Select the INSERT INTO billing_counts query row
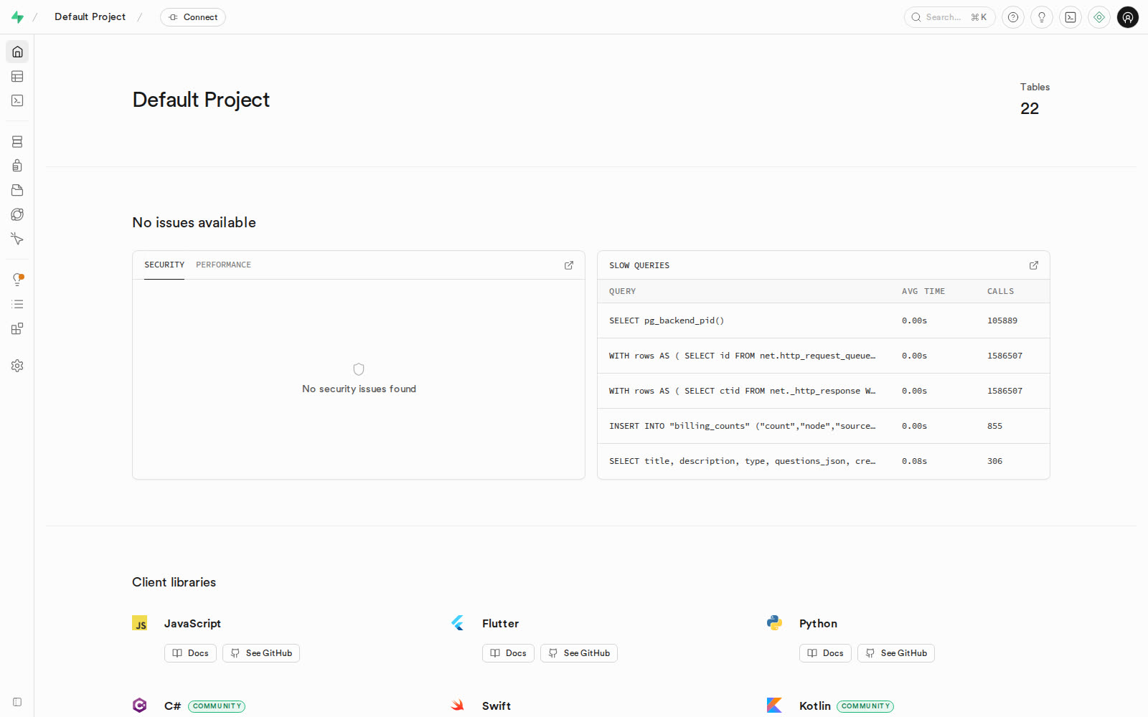 tap(824, 426)
